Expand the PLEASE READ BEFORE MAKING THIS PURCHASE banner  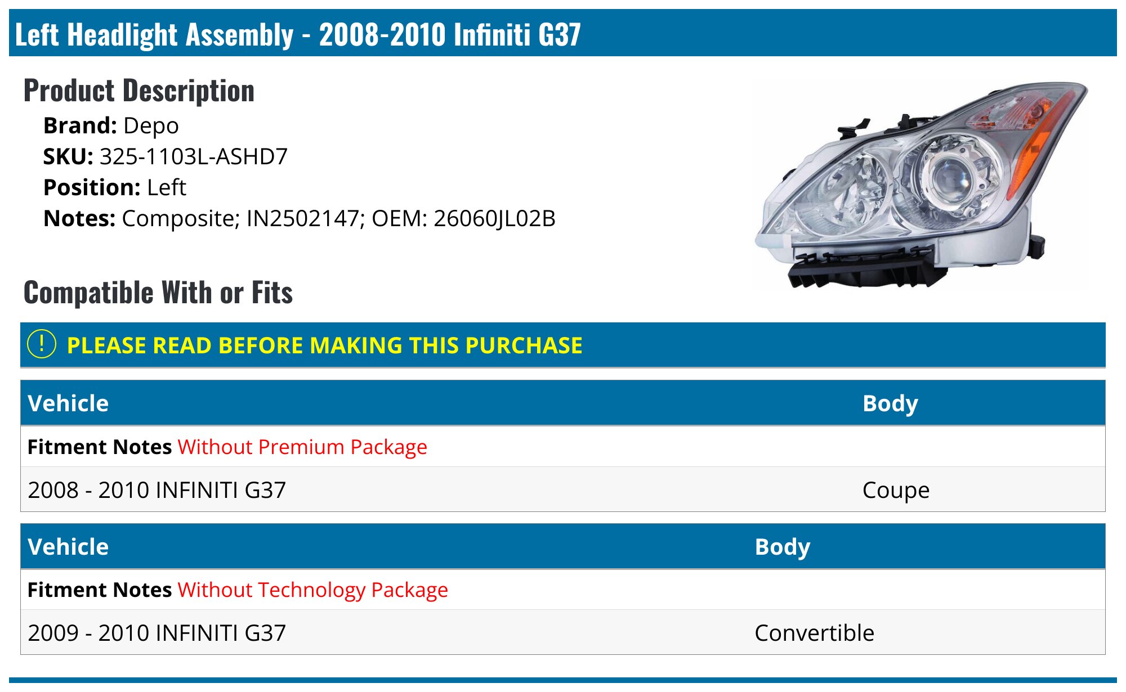[563, 345]
